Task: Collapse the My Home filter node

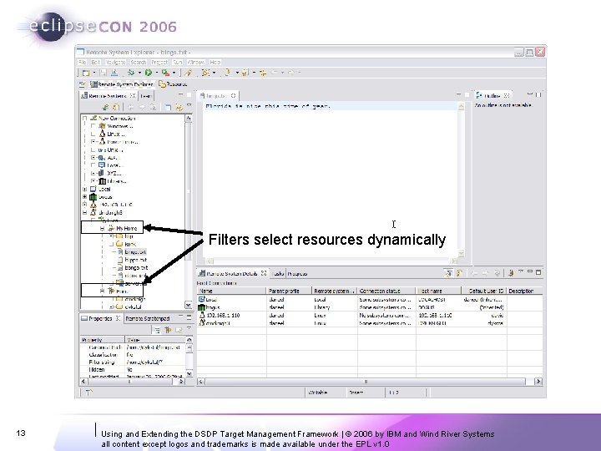Action: [x=102, y=228]
